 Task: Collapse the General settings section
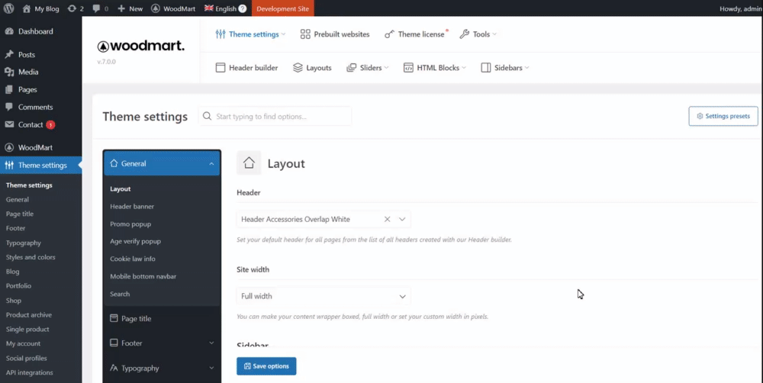click(162, 163)
